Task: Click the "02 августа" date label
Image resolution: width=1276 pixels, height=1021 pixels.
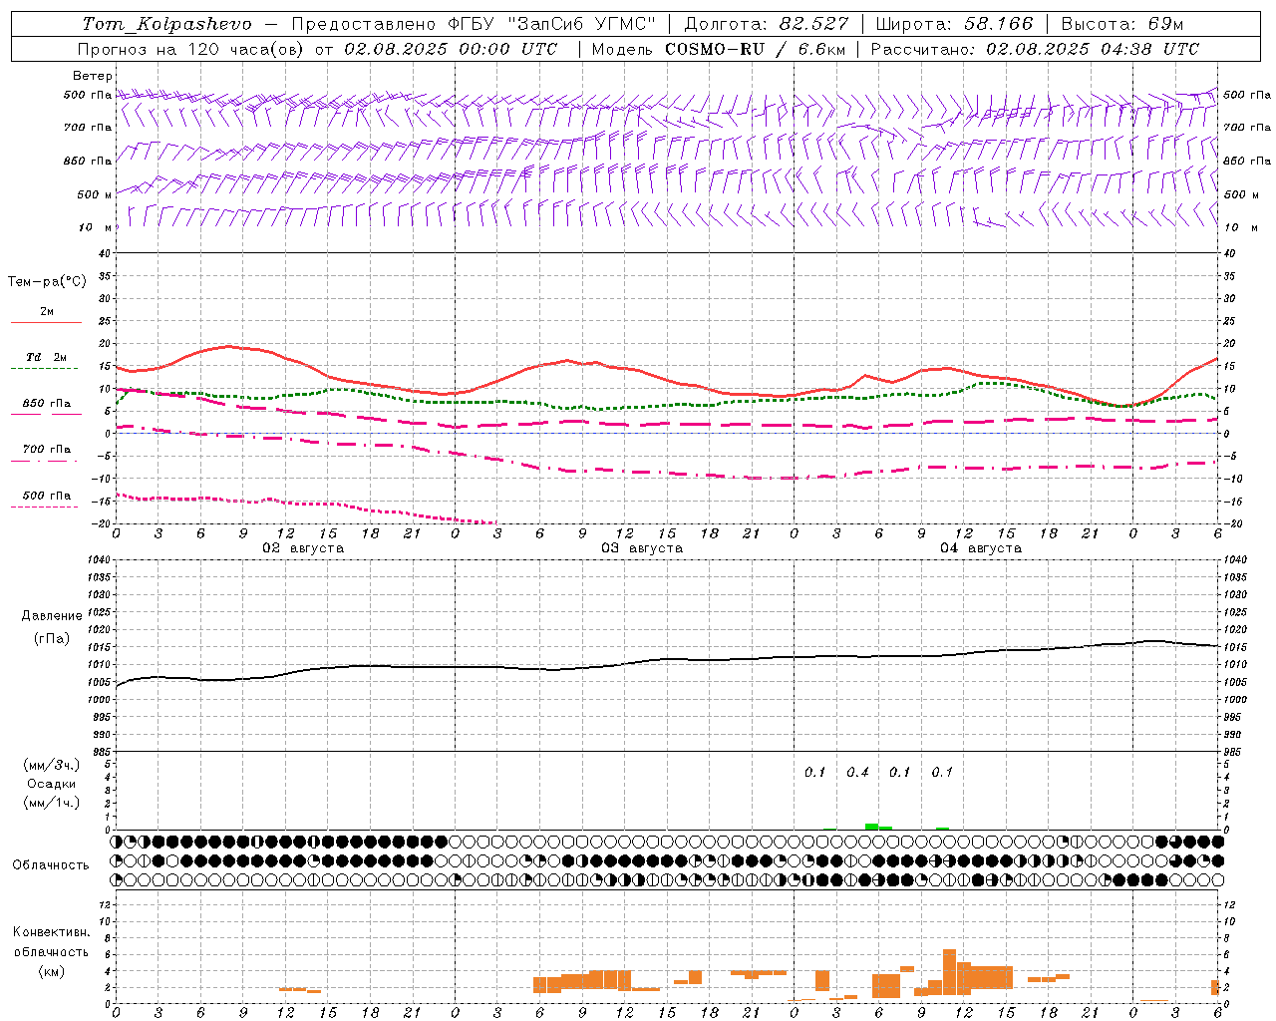Action: 303,548
